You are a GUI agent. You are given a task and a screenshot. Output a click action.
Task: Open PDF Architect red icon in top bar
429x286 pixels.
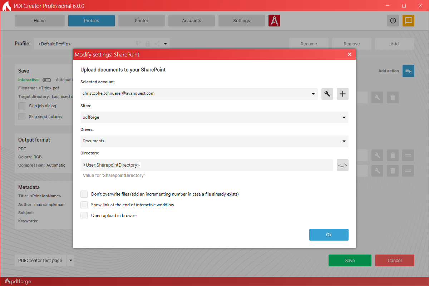[x=274, y=20]
